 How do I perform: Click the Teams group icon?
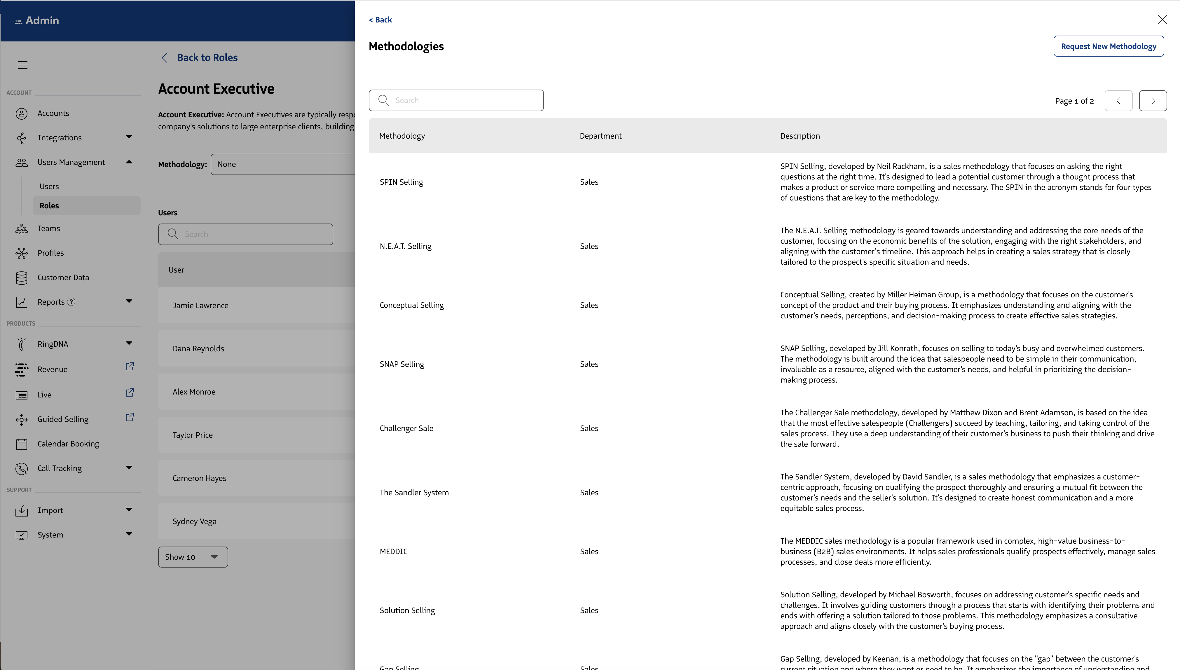(22, 229)
